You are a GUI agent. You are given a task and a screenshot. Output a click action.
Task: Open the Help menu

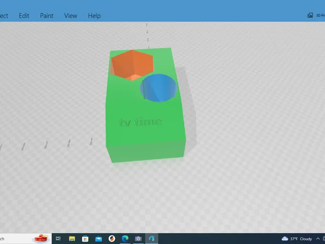click(x=94, y=16)
